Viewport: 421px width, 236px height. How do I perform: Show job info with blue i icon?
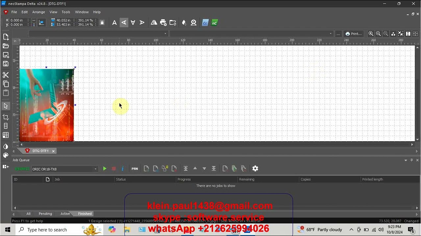[x=122, y=168]
